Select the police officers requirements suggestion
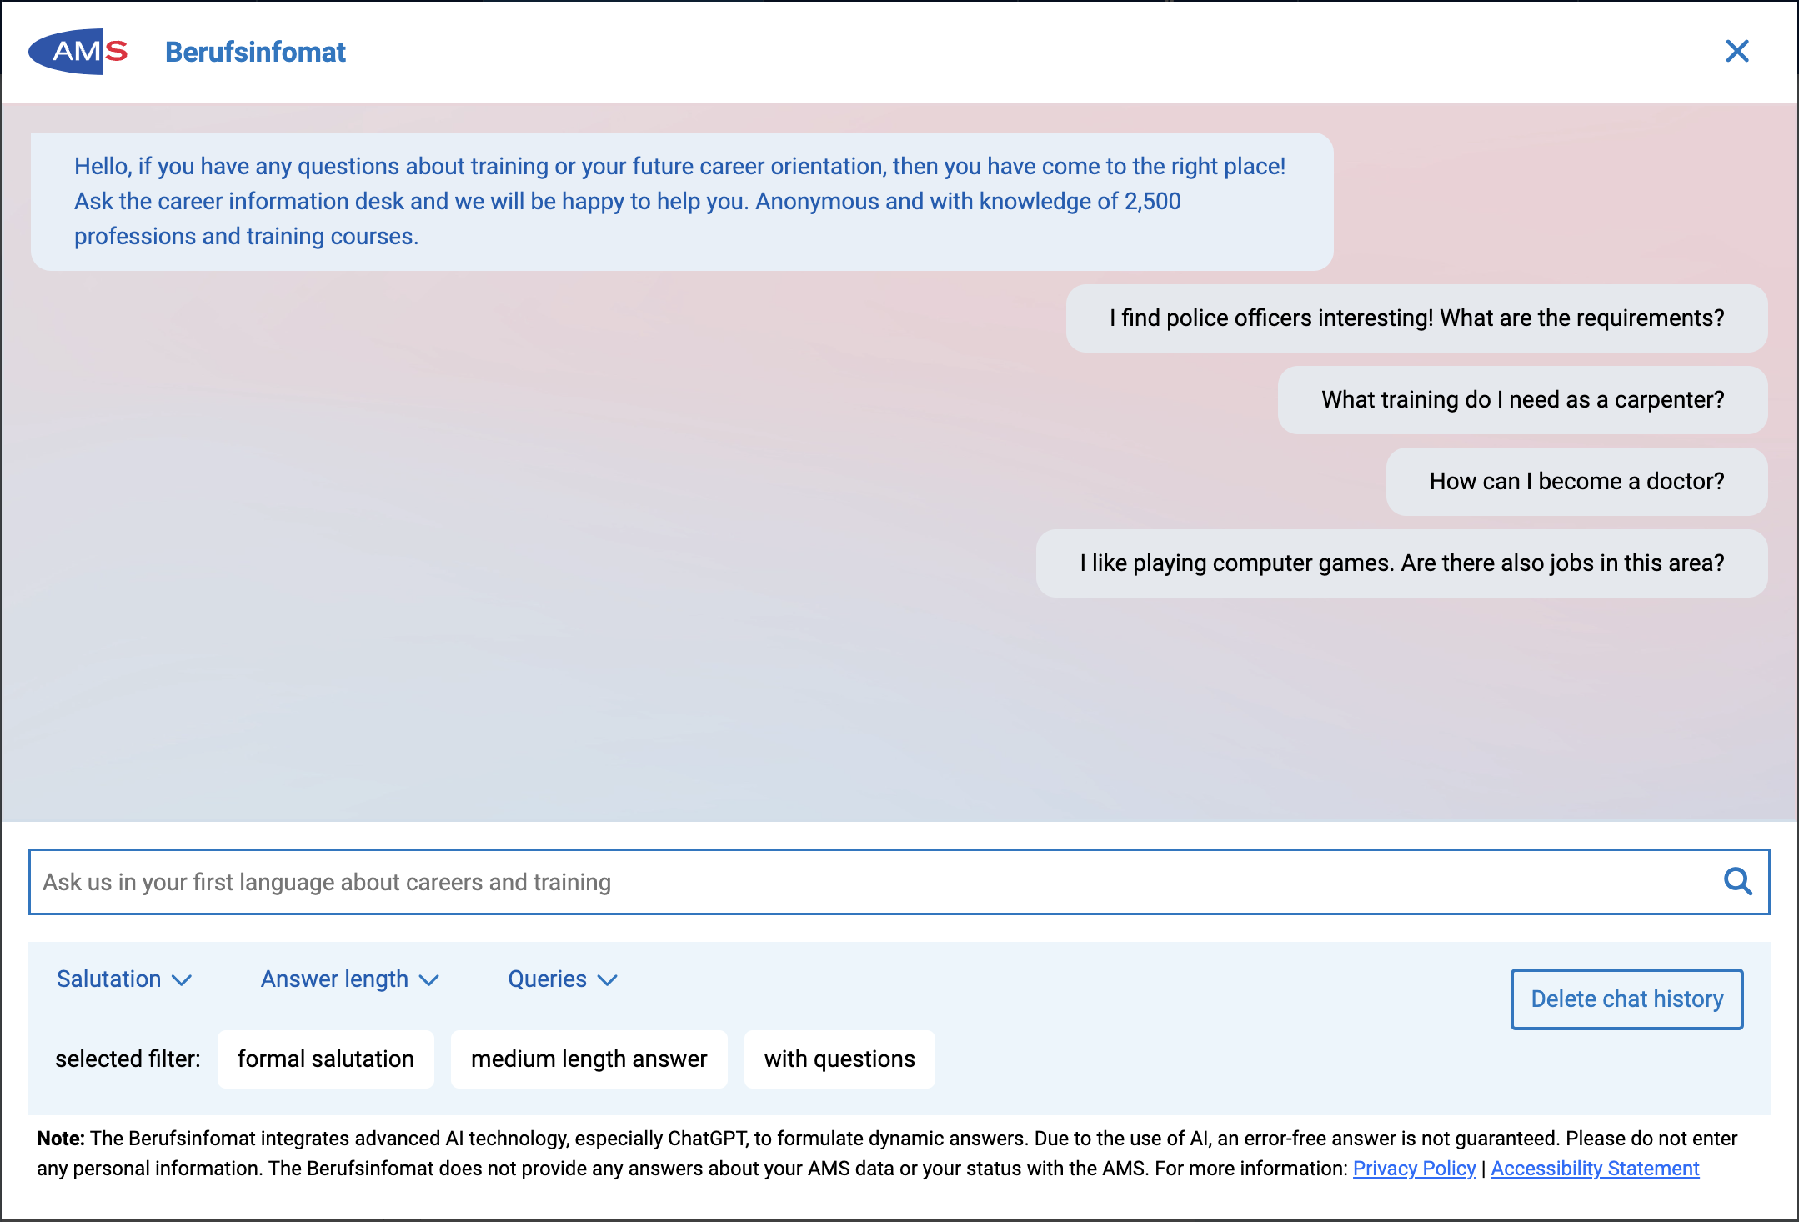 click(1416, 318)
